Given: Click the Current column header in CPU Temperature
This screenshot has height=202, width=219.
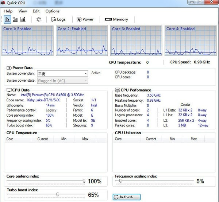Looking at the screenshot, I should [x=42, y=139].
